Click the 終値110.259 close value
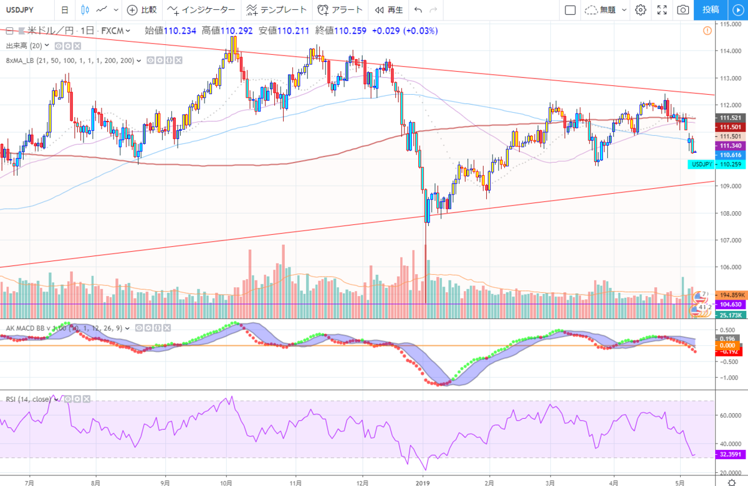 (x=341, y=31)
